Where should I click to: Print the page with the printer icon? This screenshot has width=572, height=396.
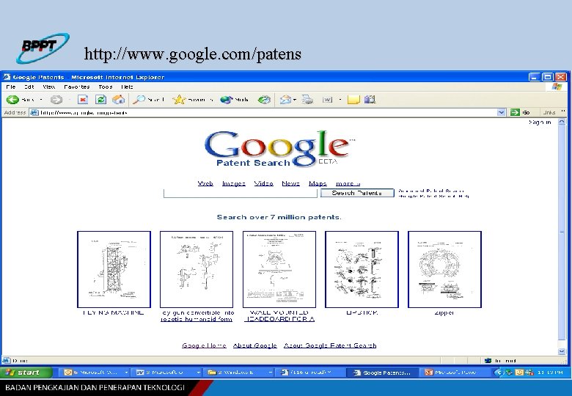click(x=307, y=100)
